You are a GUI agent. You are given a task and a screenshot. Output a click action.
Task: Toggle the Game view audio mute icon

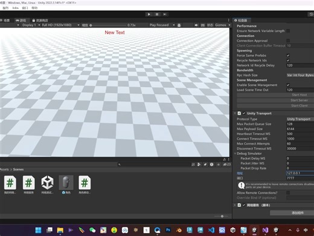tap(196, 25)
